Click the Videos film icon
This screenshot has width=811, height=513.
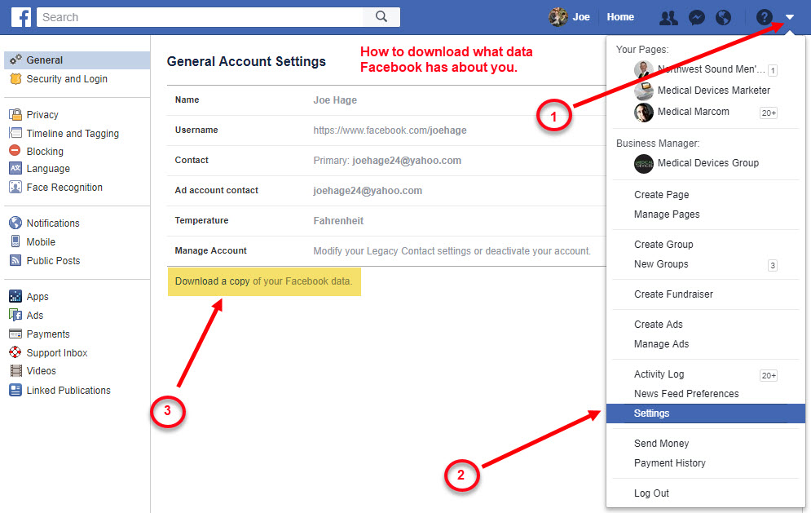point(16,370)
